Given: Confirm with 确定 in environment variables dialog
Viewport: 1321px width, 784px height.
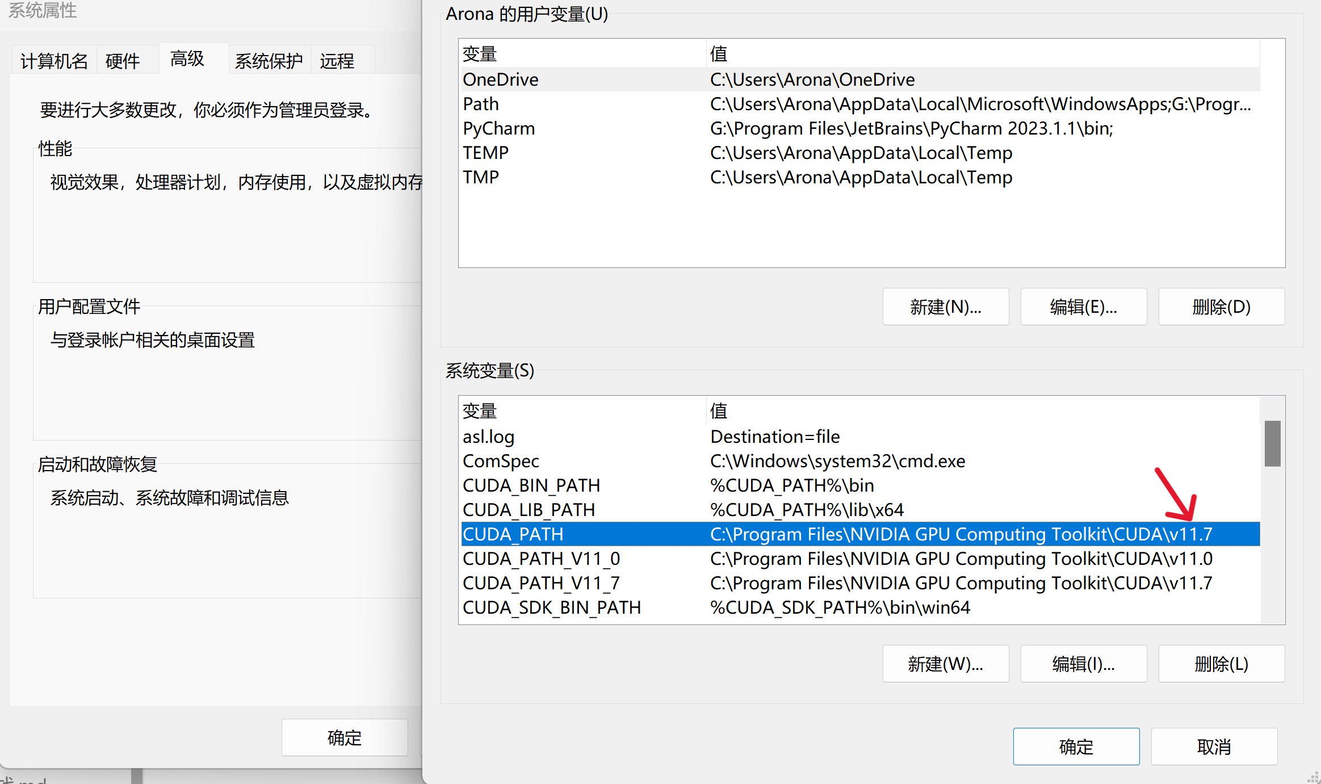Looking at the screenshot, I should pos(1076,747).
